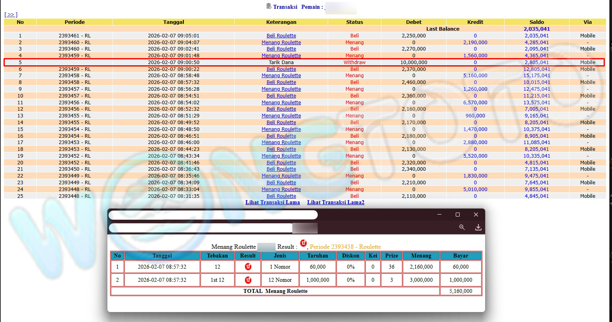Open Beli Roulette link for period 2393461
This screenshot has height=322, width=612.
click(x=281, y=36)
